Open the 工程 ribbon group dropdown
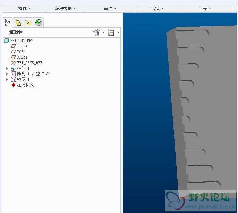 (205, 8)
